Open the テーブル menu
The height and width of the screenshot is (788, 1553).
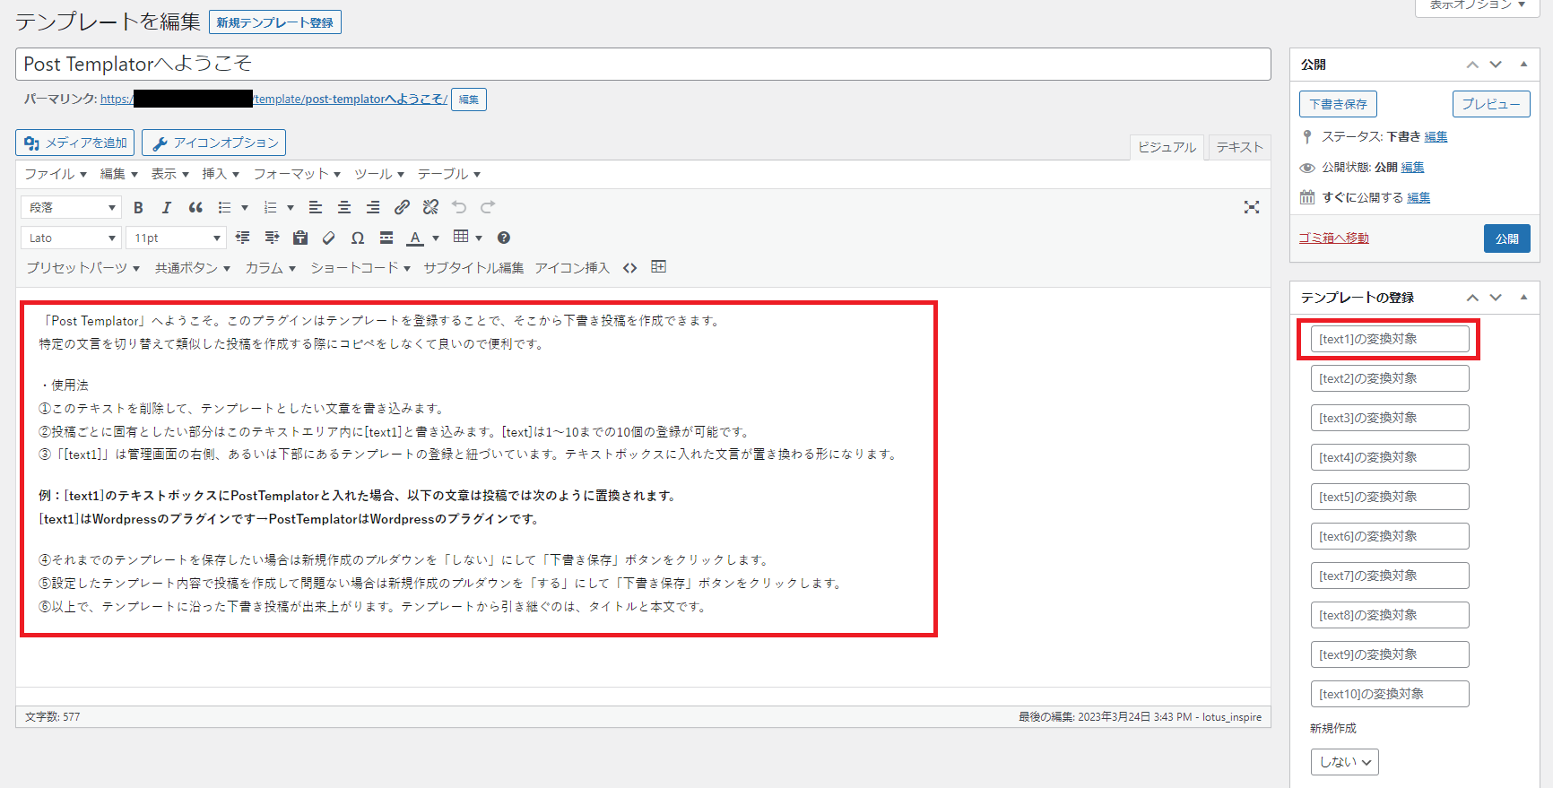[x=449, y=174]
